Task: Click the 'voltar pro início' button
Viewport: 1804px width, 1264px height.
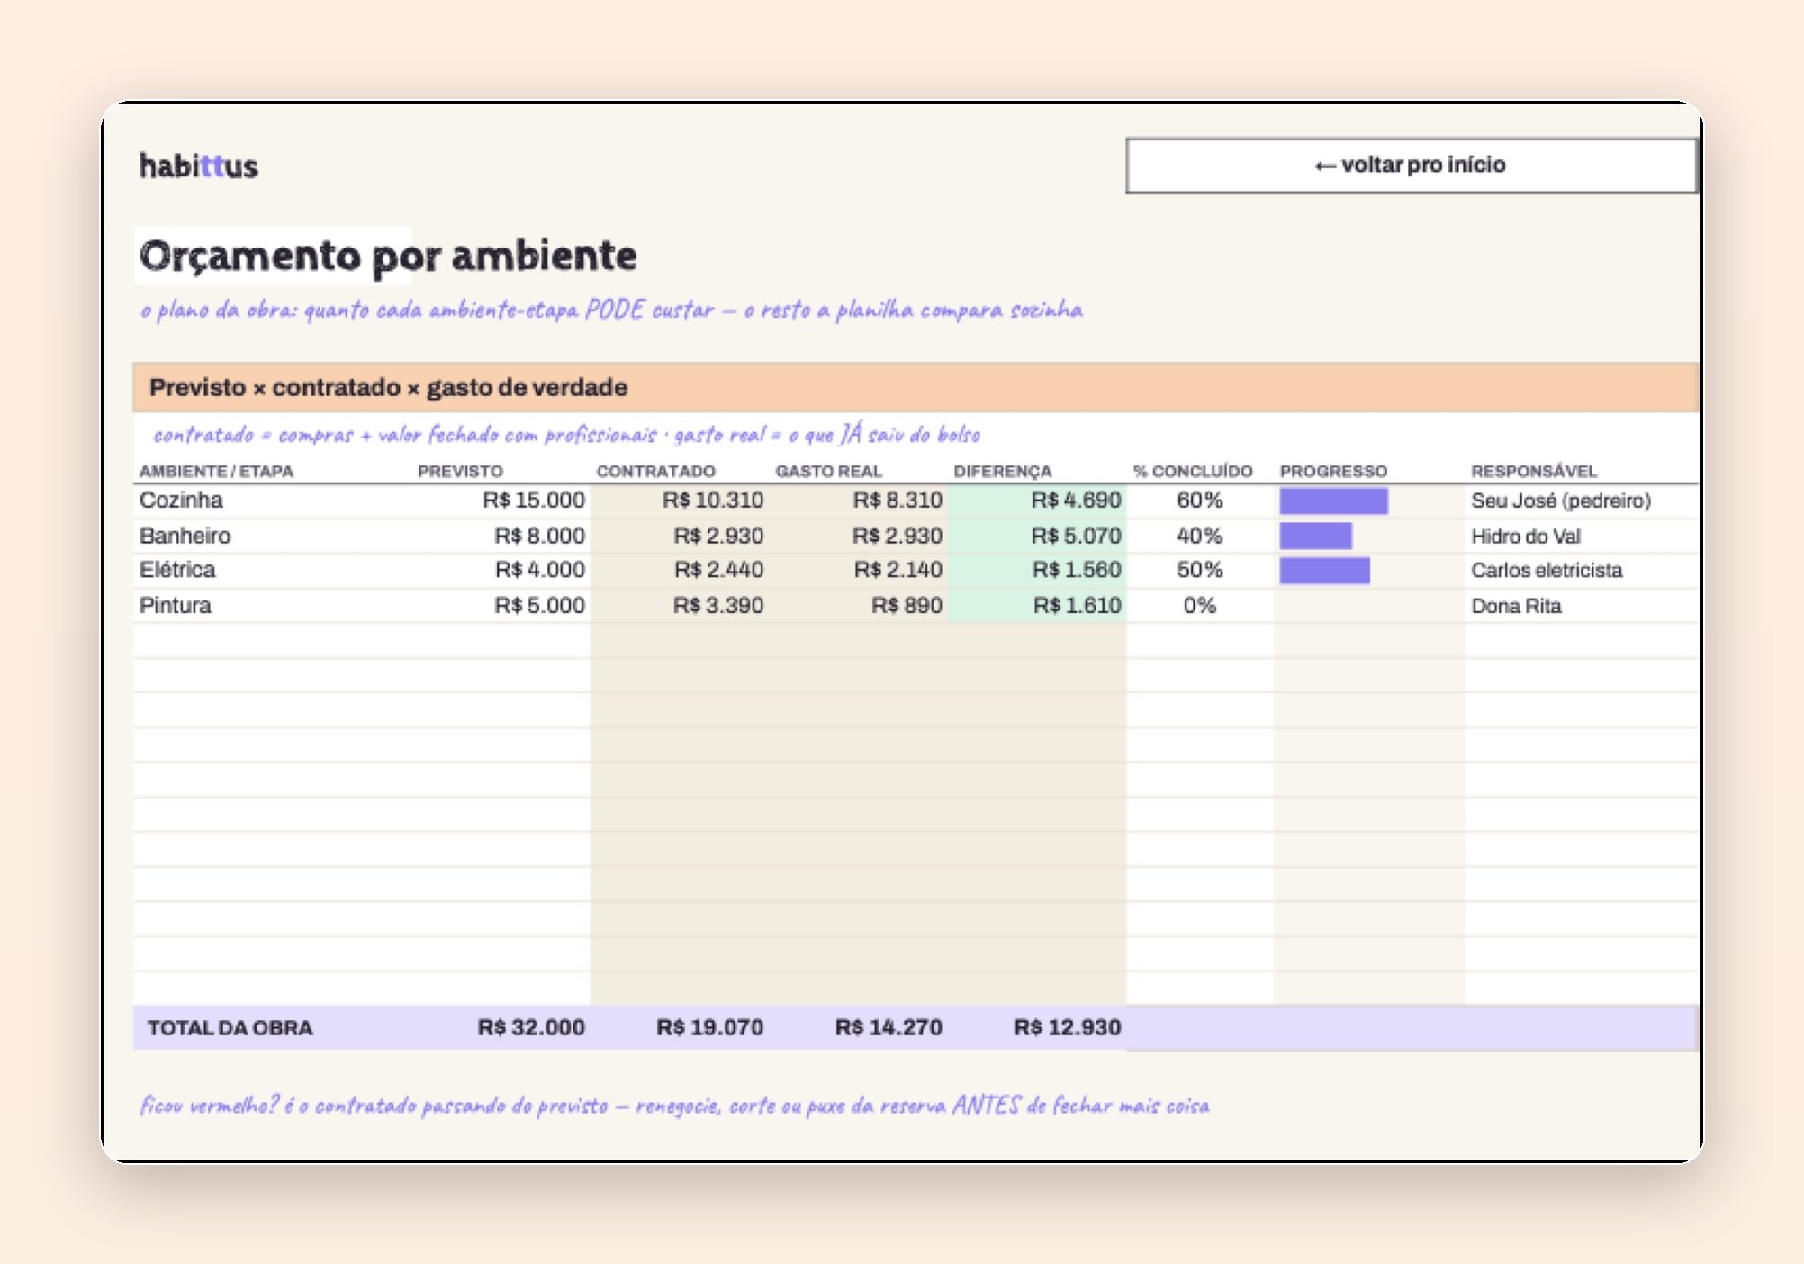Action: (1411, 166)
